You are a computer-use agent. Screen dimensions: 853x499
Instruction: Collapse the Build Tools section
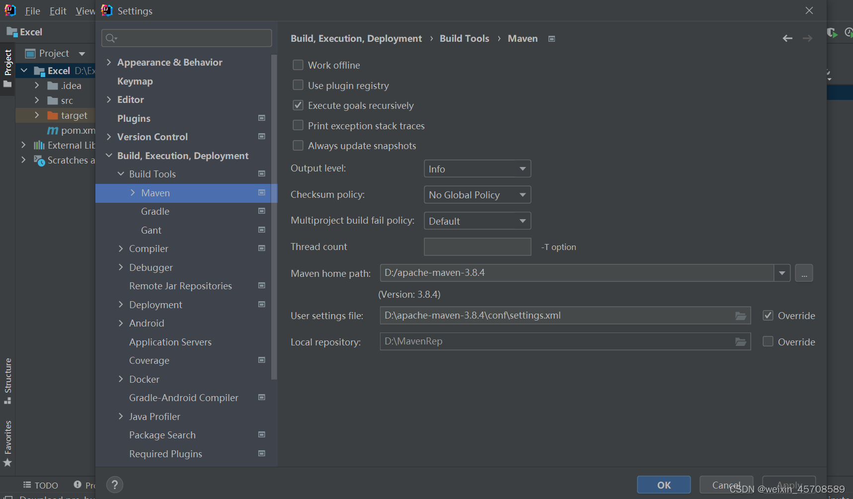pos(121,173)
